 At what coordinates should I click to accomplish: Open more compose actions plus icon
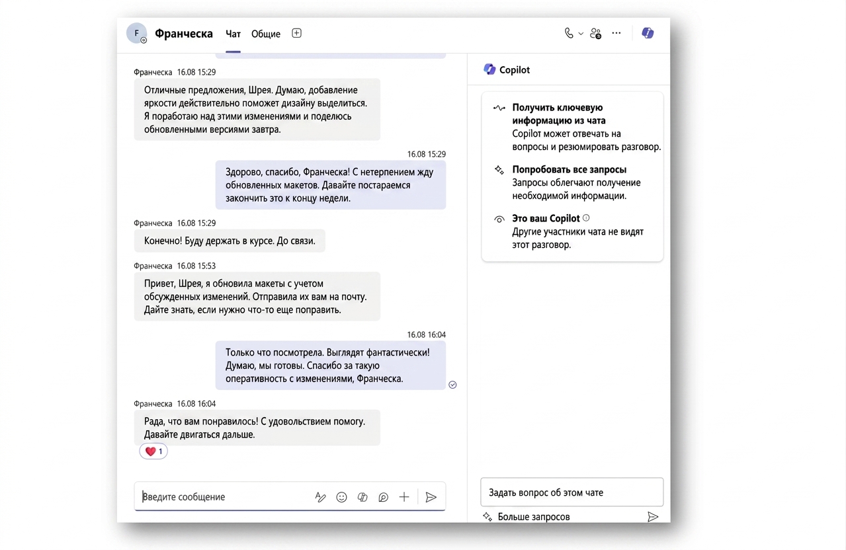[x=404, y=497]
